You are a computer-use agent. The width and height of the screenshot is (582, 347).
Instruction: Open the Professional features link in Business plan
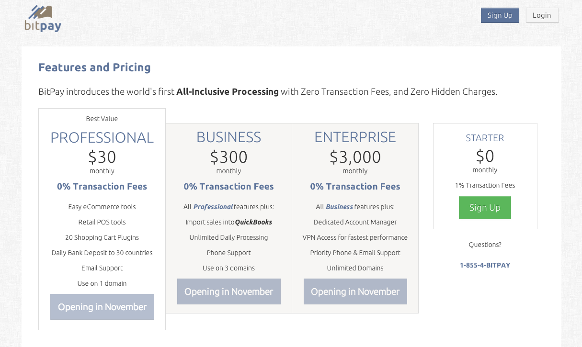click(x=213, y=206)
